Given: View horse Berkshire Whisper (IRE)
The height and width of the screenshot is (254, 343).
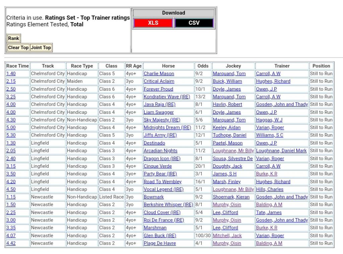Looking at the screenshot, I should pos(168,204).
